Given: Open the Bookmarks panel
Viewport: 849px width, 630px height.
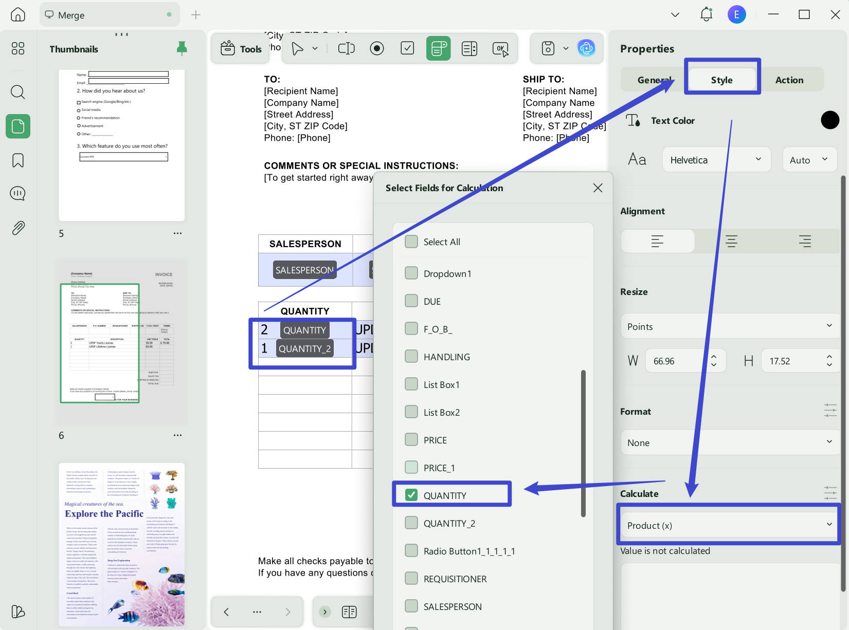Looking at the screenshot, I should tap(18, 160).
